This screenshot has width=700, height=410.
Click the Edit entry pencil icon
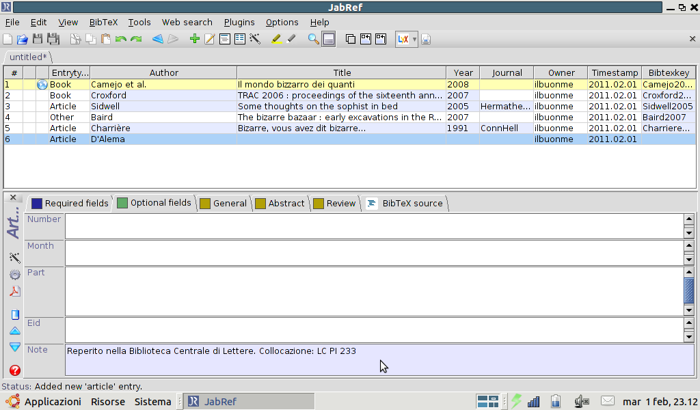click(x=209, y=39)
